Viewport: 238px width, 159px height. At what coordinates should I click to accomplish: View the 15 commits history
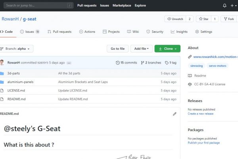(x=126, y=63)
